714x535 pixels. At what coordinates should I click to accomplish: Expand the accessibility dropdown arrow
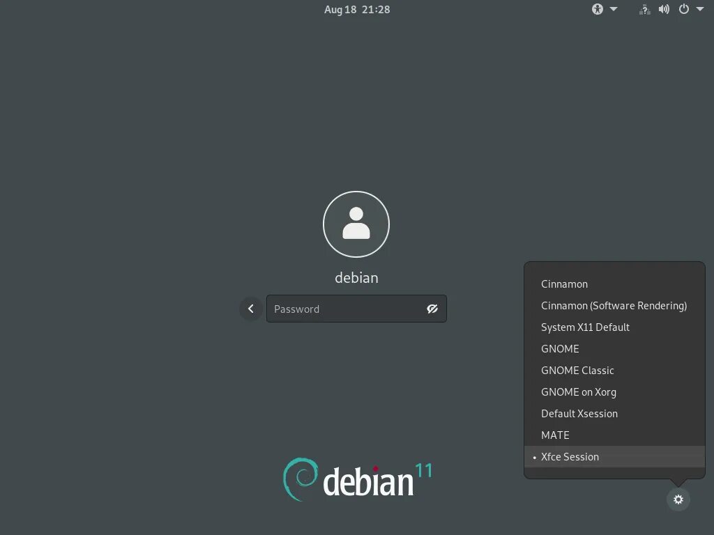(614, 9)
